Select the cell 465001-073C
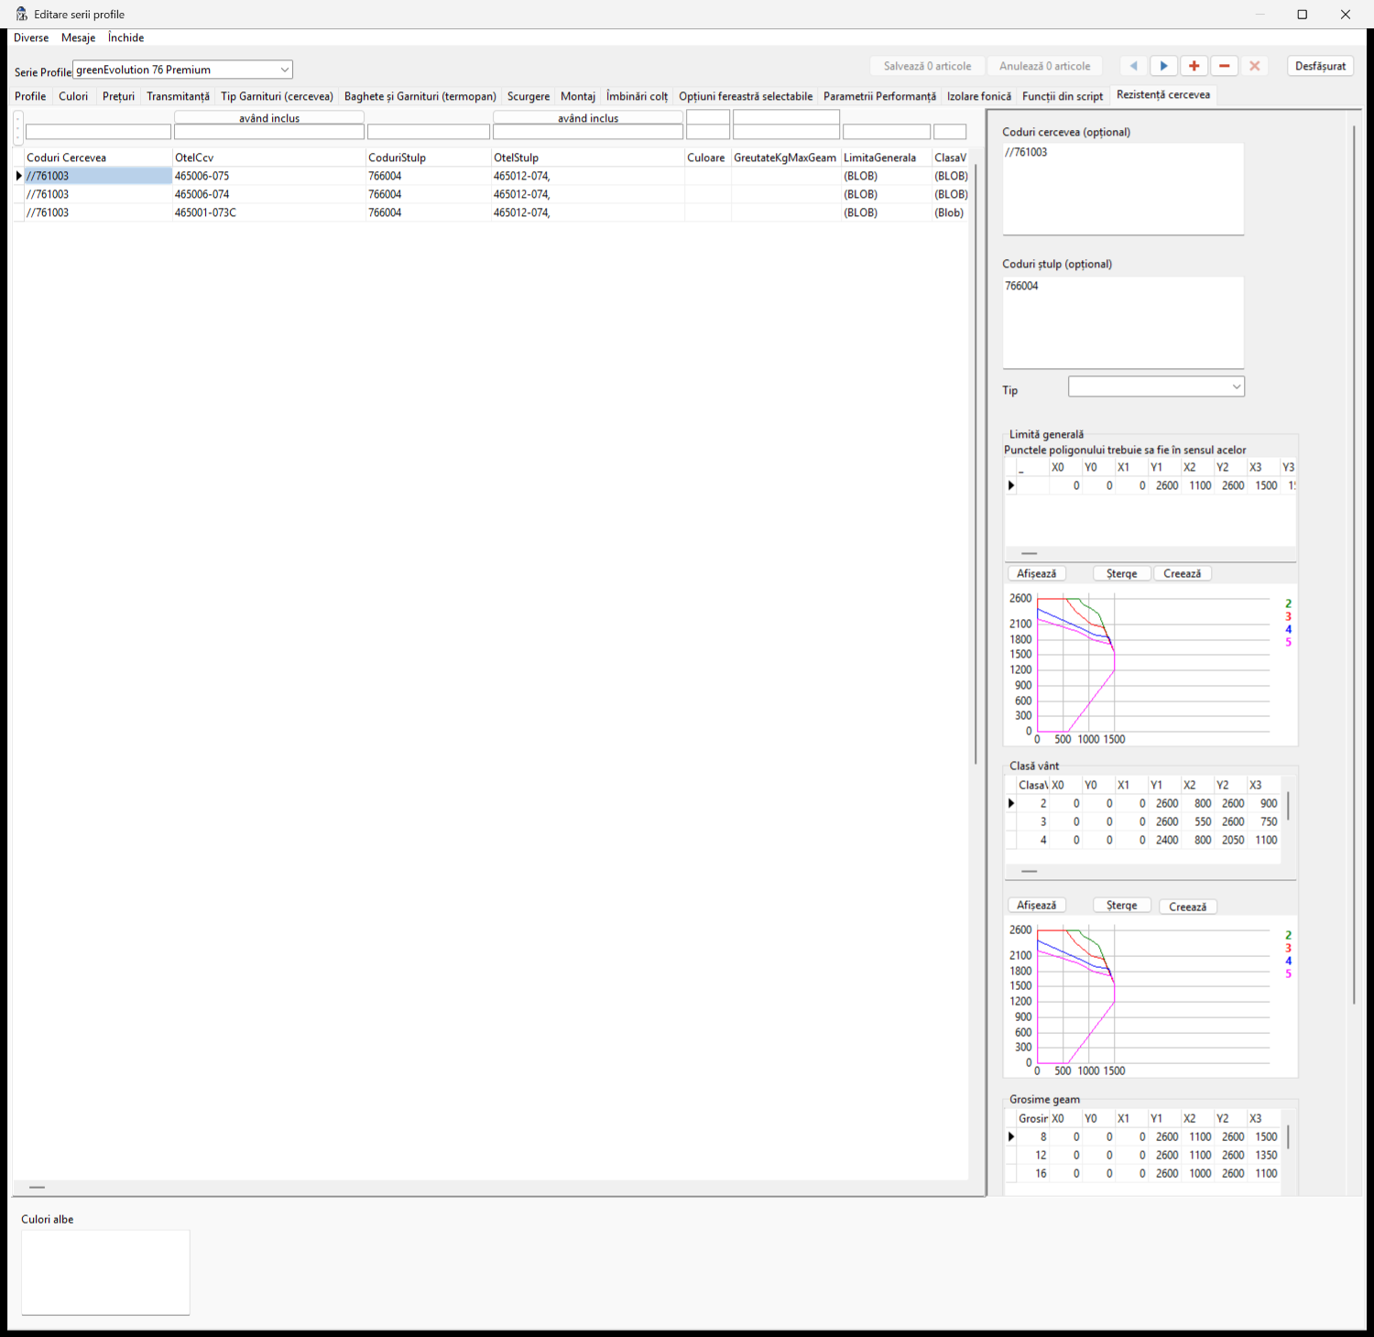 (x=268, y=212)
